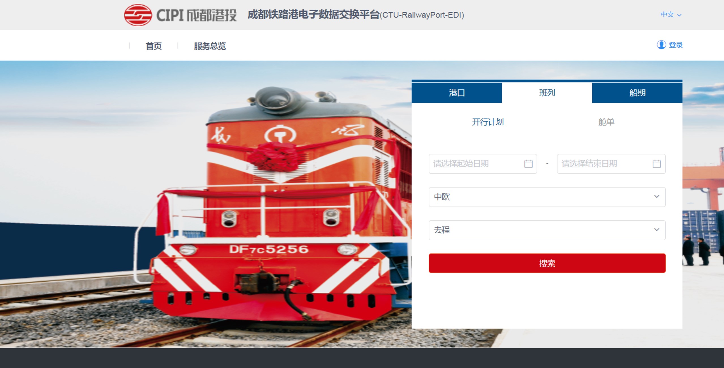
Task: Expand the 去程 direction dropdown
Action: click(547, 230)
